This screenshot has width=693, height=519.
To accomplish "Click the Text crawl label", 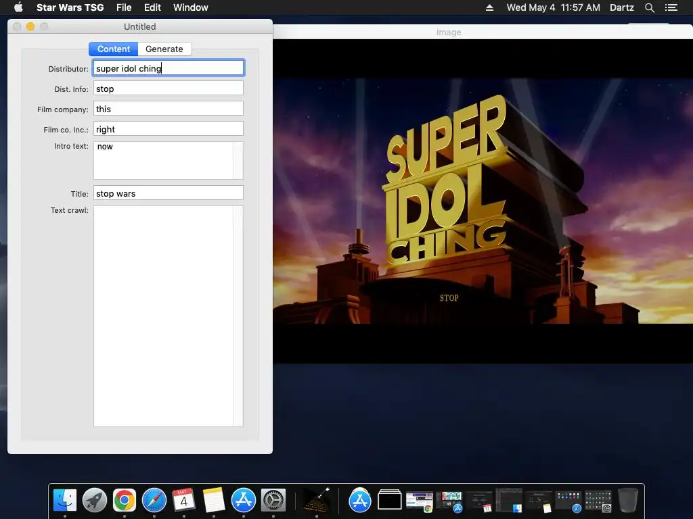I will pos(70,210).
